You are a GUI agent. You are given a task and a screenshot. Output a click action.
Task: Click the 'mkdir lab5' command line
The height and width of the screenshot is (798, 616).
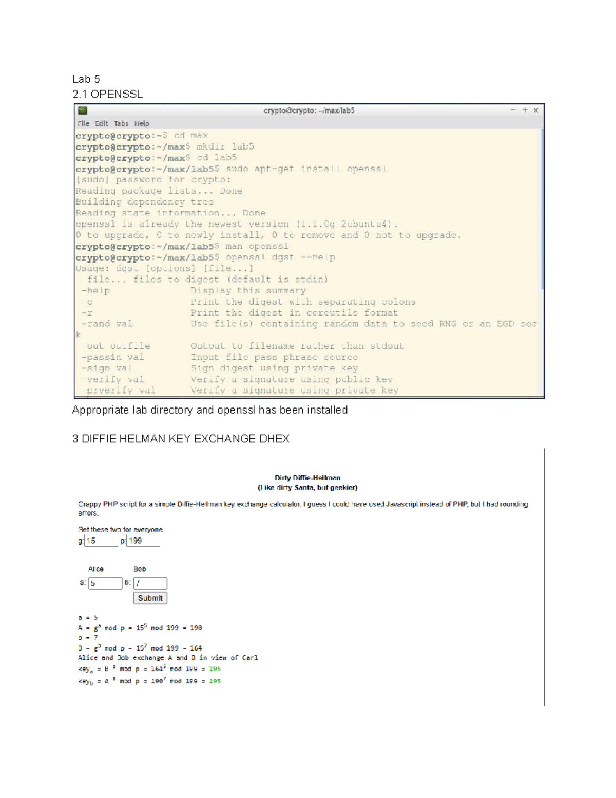point(165,147)
